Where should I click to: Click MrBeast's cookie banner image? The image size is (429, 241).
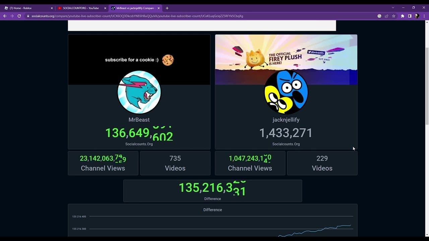tap(139, 60)
